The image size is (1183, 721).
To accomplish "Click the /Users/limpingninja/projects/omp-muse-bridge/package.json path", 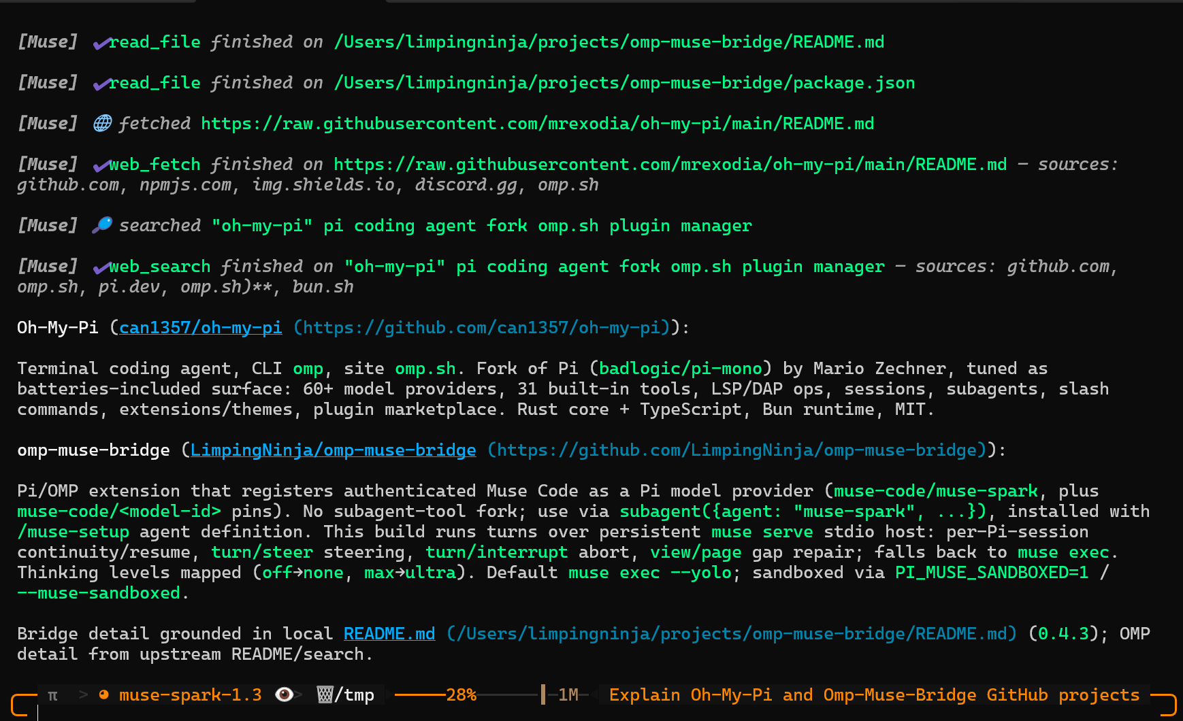I will click(624, 83).
